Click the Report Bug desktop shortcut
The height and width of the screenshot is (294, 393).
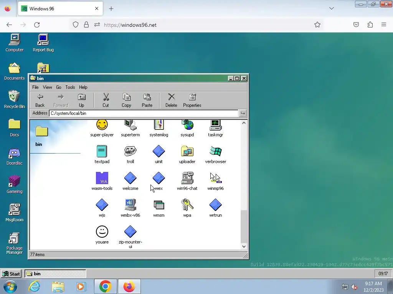tap(43, 42)
